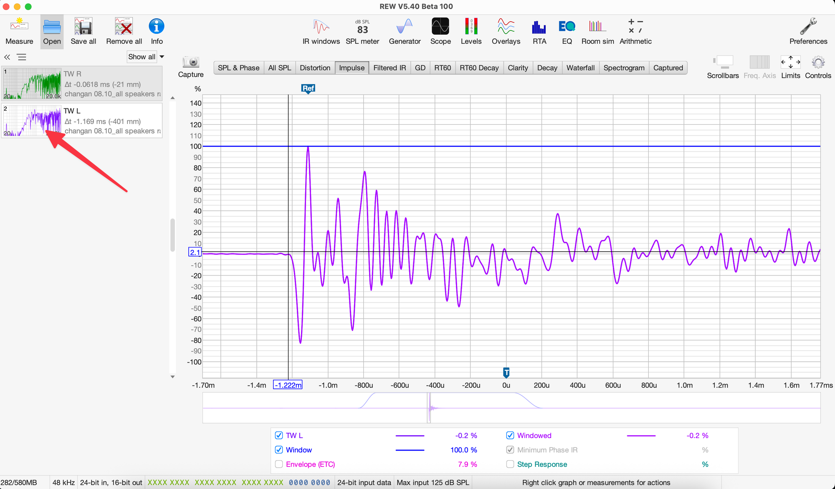Uncheck the Window trace checkbox
Viewport: 835px width, 489px height.
coord(279,450)
